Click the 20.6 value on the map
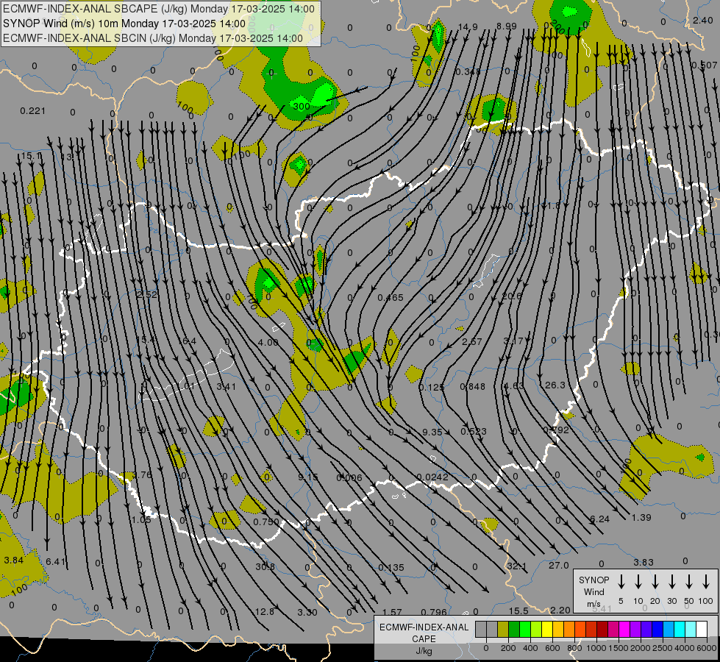720x662 pixels. coord(512,296)
